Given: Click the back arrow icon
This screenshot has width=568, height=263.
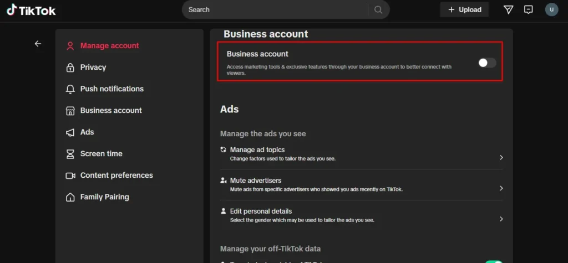Looking at the screenshot, I should click(x=38, y=44).
